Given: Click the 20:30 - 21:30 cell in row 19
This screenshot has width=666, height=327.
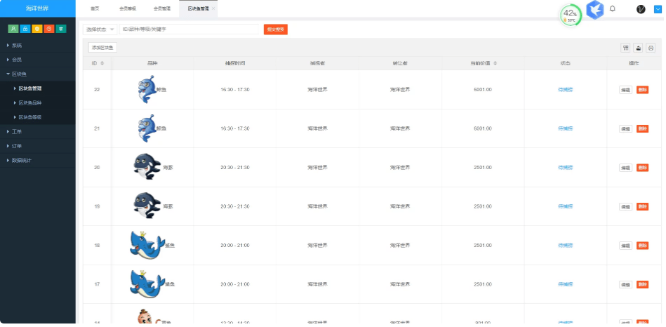Looking at the screenshot, I should [x=235, y=206].
